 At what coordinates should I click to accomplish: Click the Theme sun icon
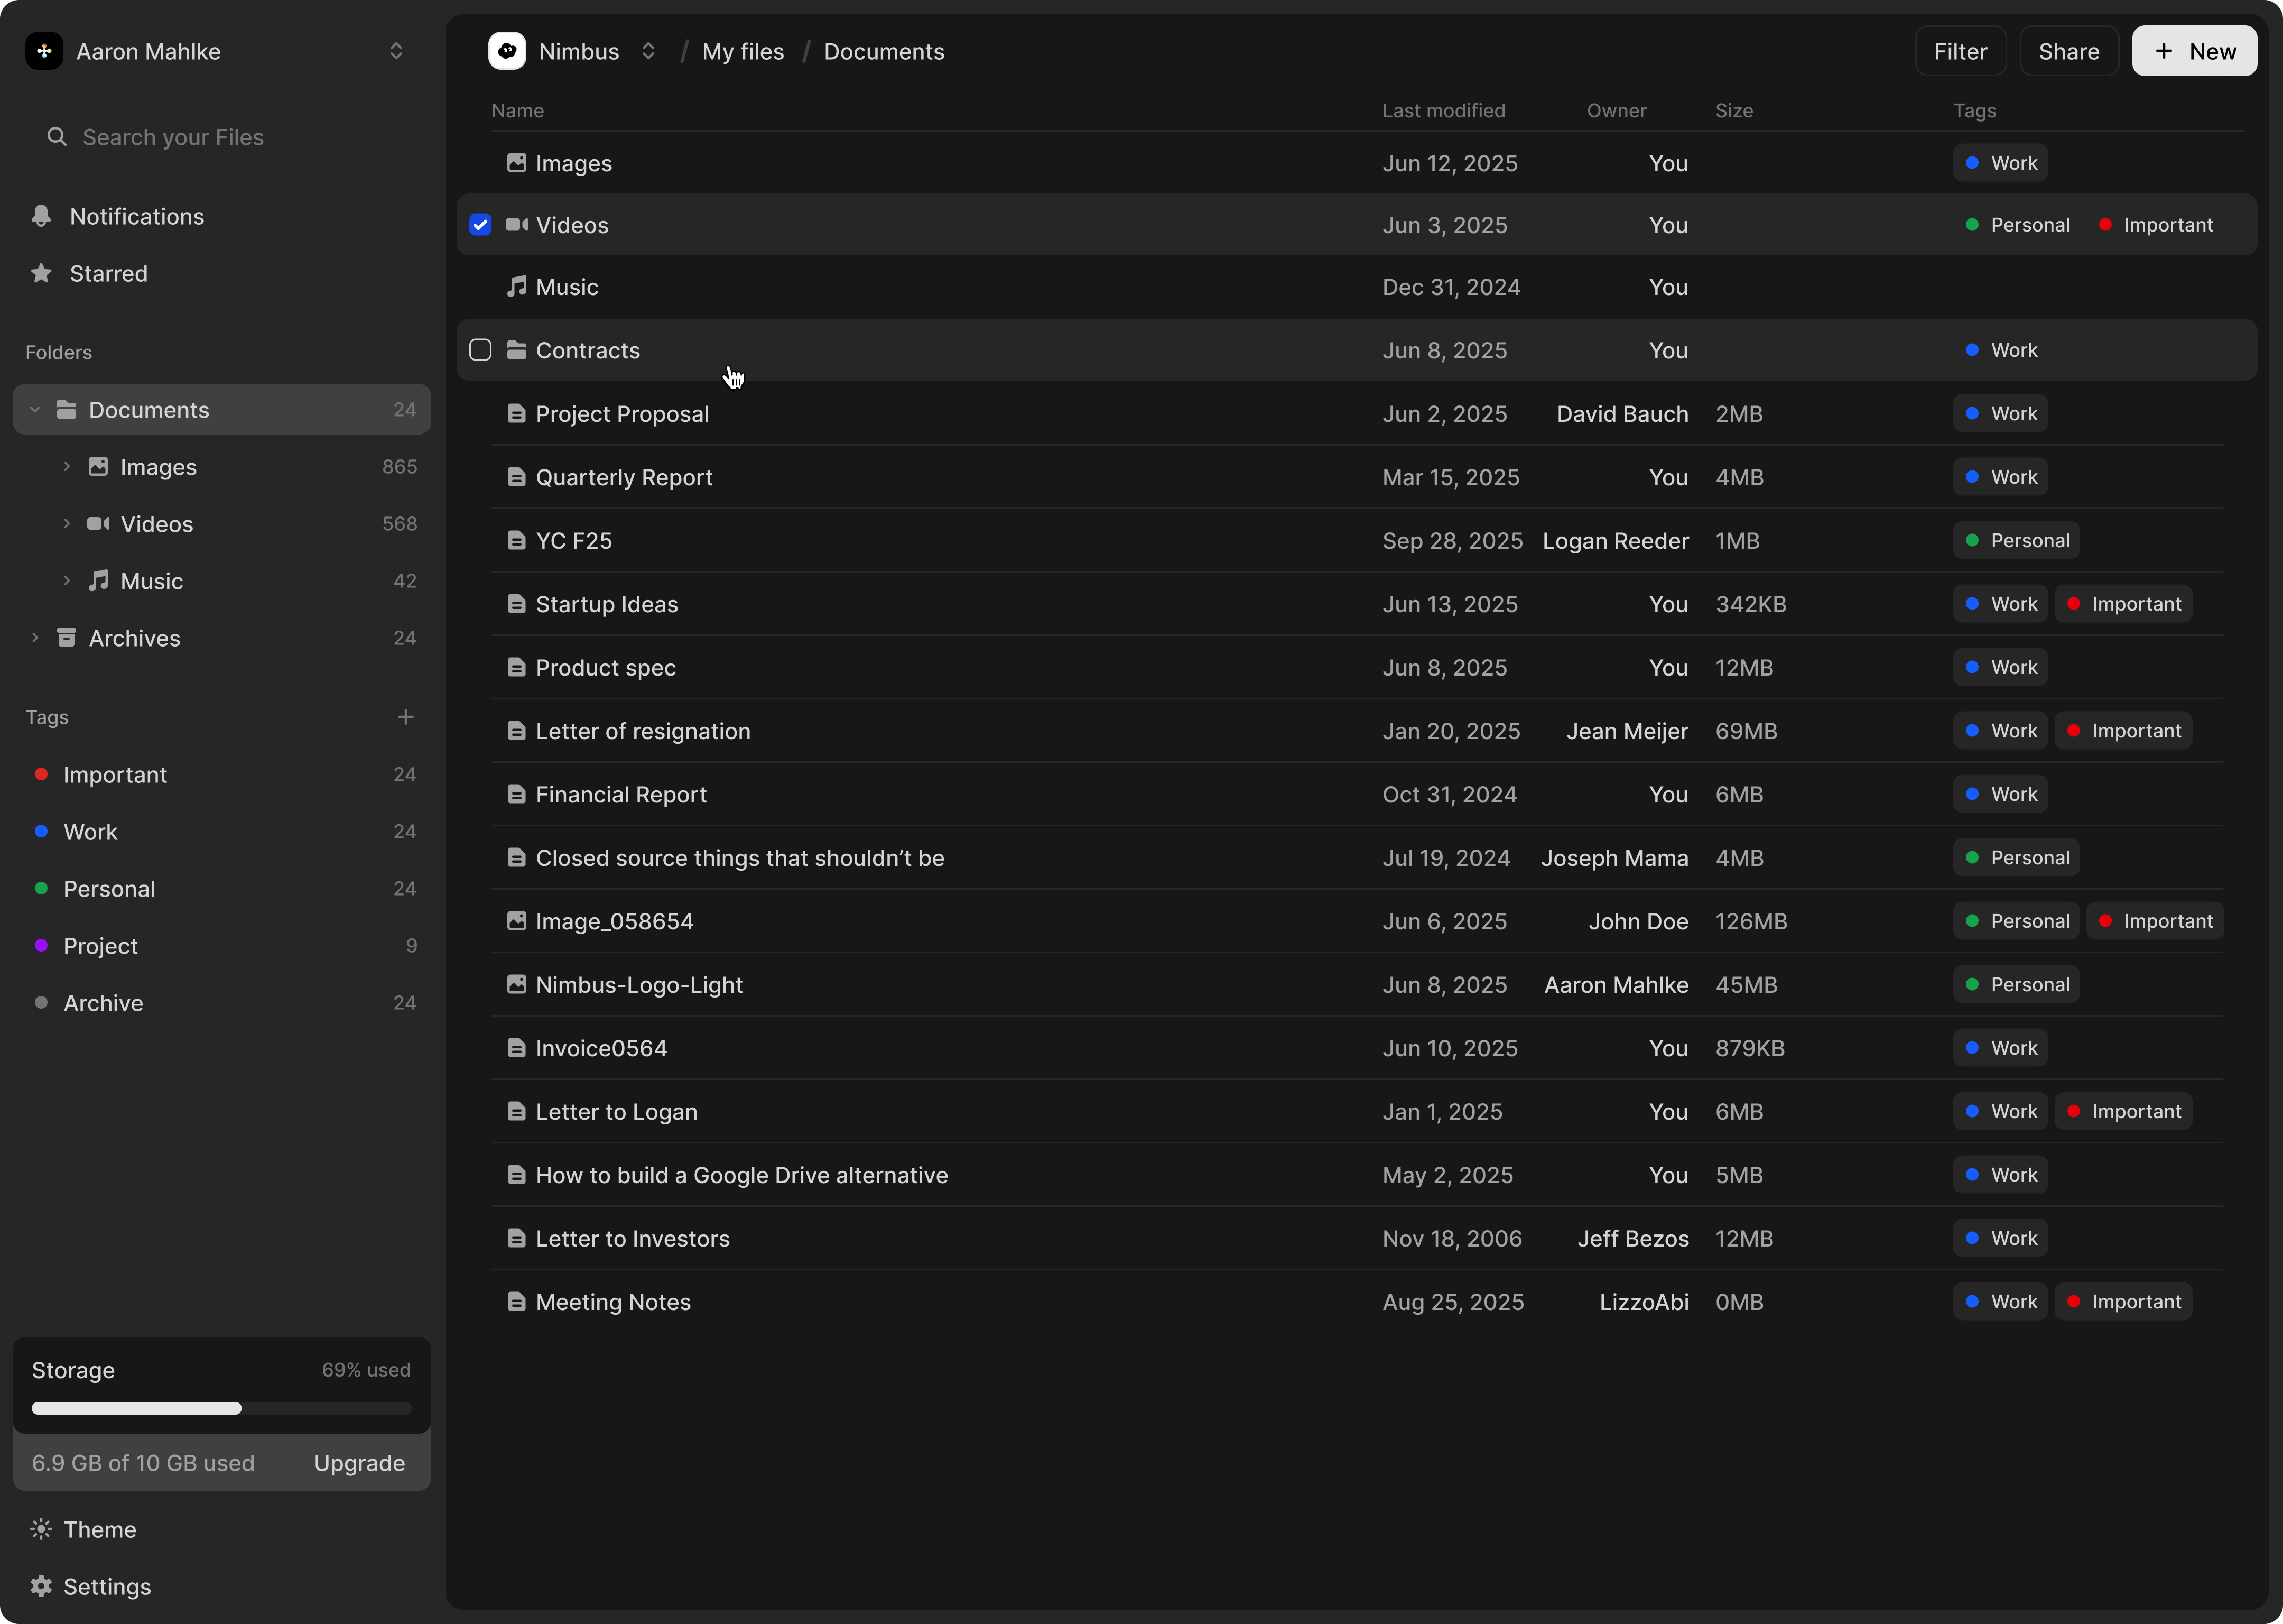point(41,1529)
